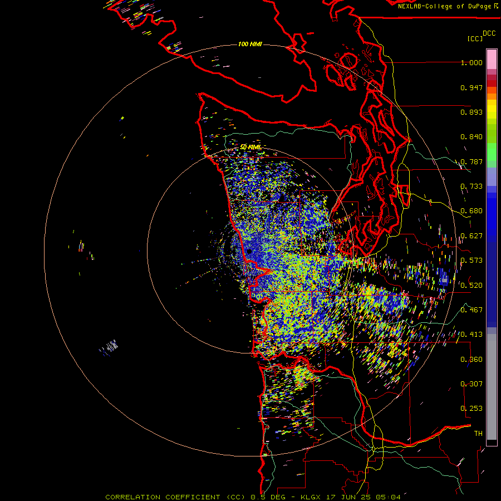Select the 0.307 scale value
Screen dimensions: 501x501
[471, 384]
